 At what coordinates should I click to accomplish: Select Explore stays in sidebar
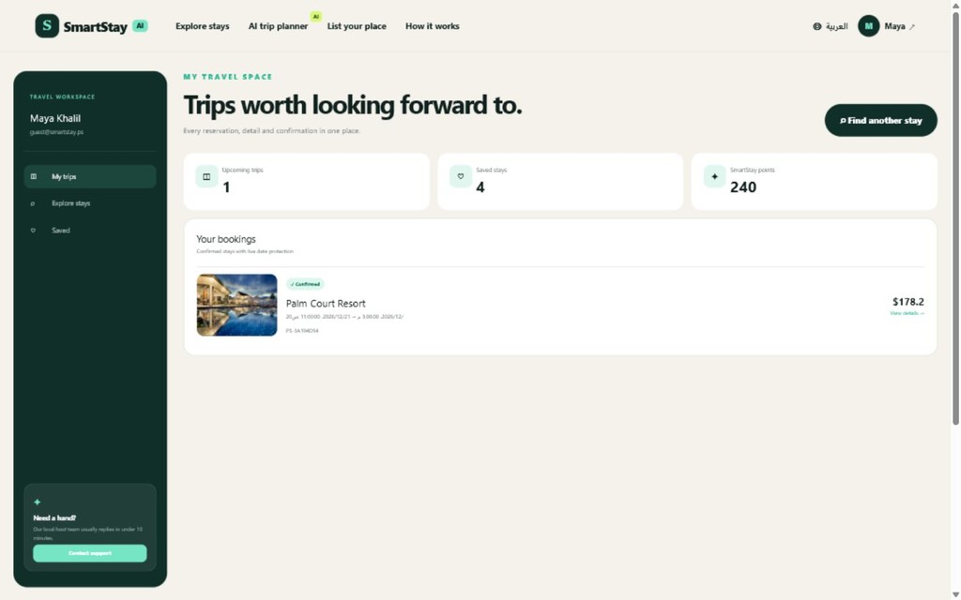(x=90, y=203)
